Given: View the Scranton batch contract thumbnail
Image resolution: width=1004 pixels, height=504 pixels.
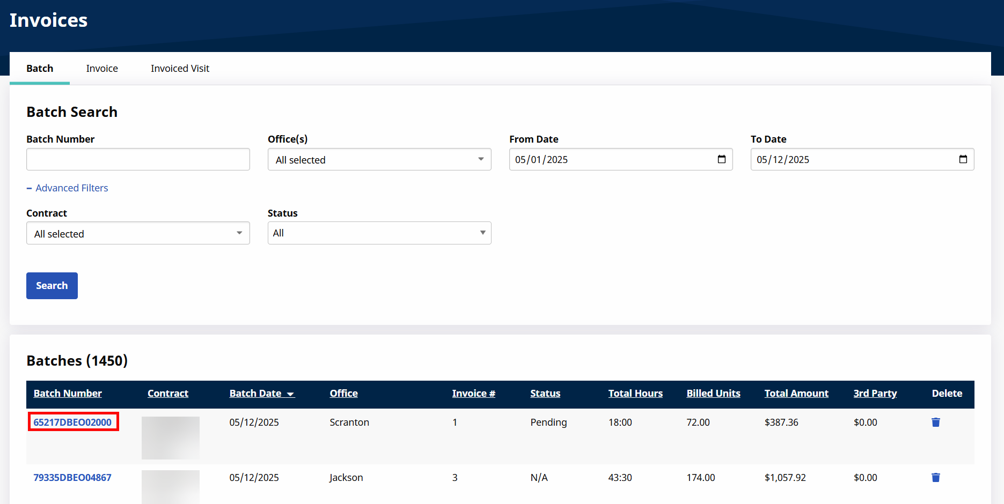Looking at the screenshot, I should 170,438.
